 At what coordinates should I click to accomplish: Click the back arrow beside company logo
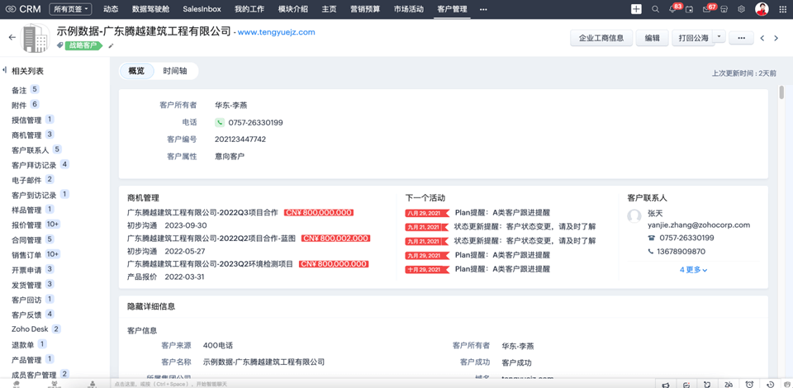click(12, 37)
